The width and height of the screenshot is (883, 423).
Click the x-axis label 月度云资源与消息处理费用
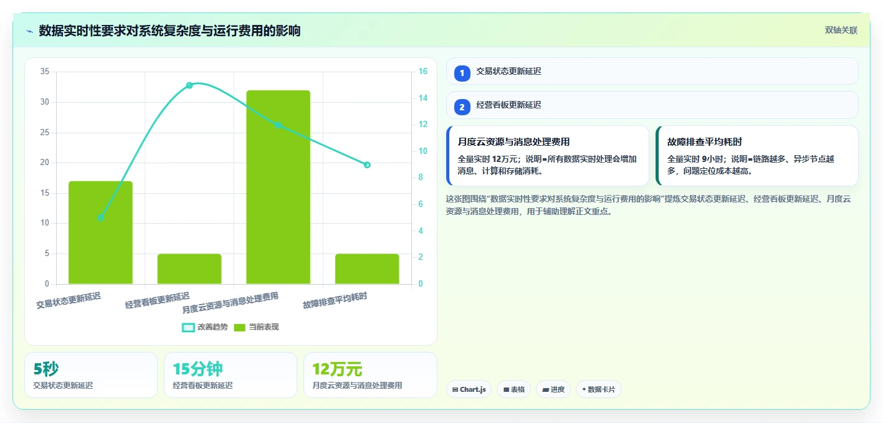click(230, 303)
